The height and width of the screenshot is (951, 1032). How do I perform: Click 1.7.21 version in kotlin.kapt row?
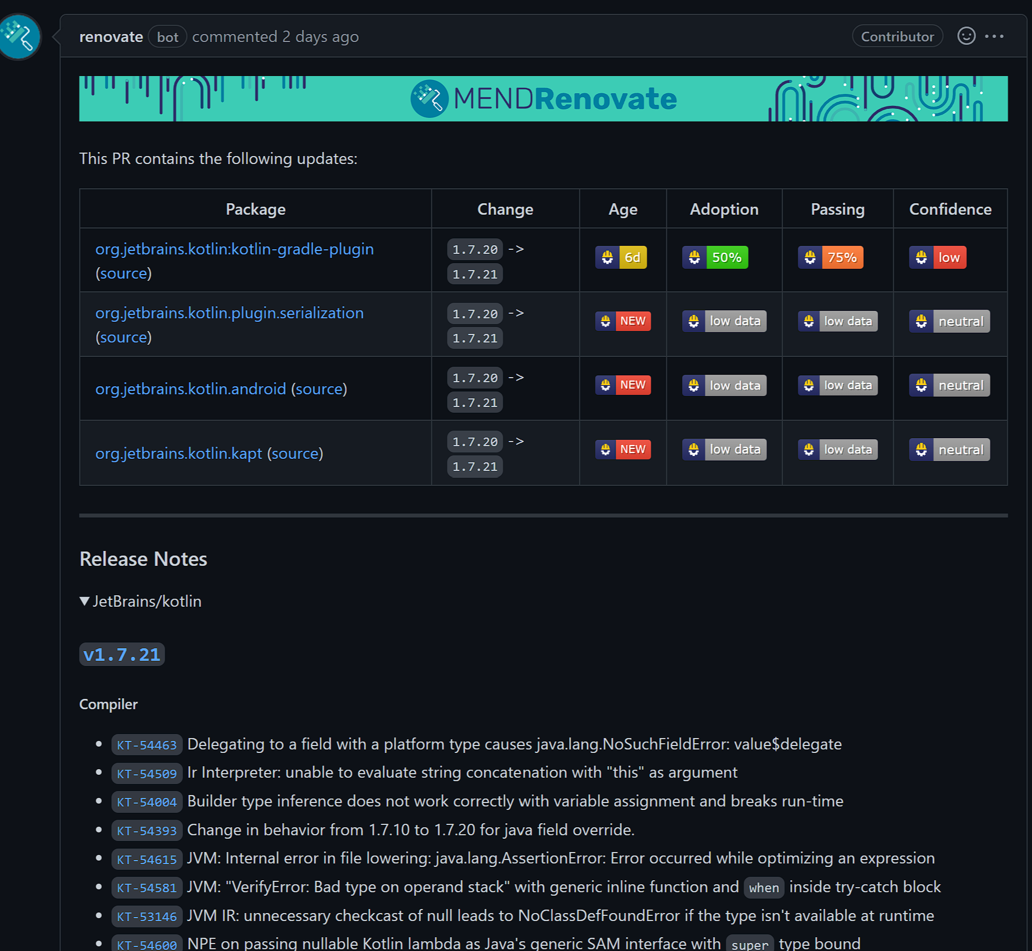(475, 466)
